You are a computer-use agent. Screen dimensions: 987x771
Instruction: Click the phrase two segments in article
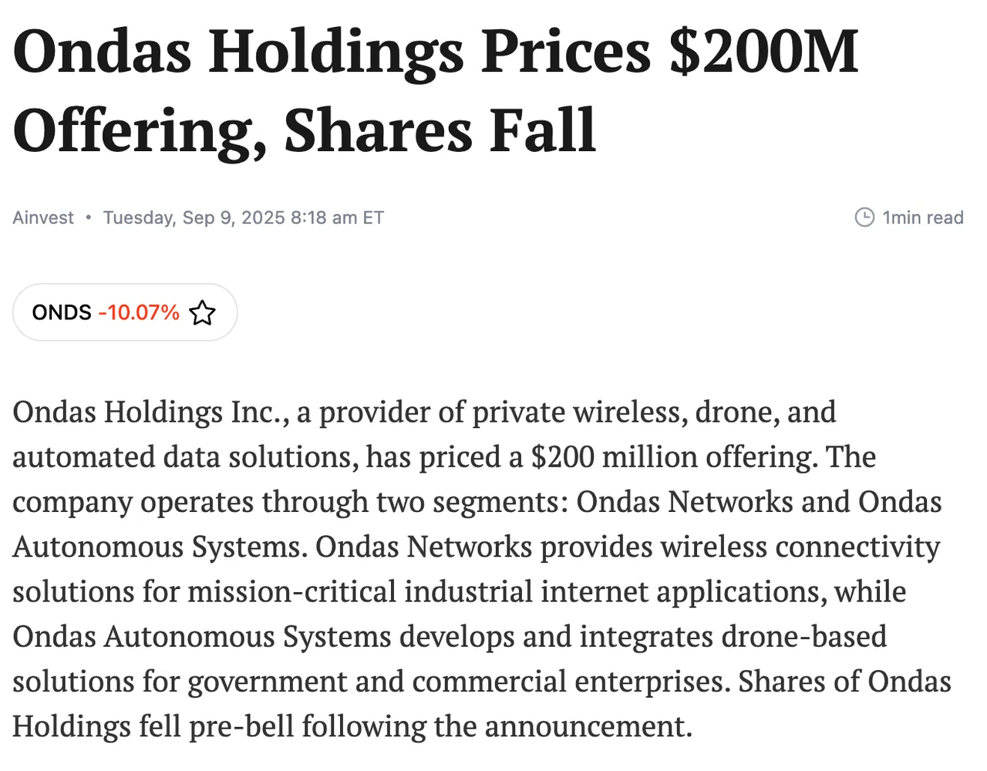472,502
